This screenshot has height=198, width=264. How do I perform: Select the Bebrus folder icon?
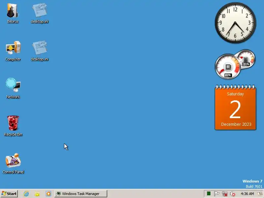13,14
